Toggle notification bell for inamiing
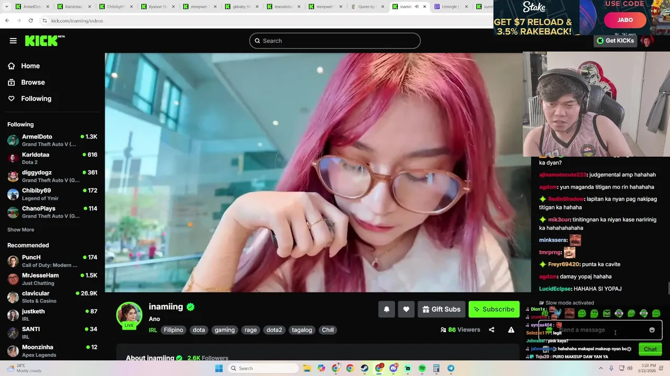Screen dimensions: 670x376 coord(387,309)
